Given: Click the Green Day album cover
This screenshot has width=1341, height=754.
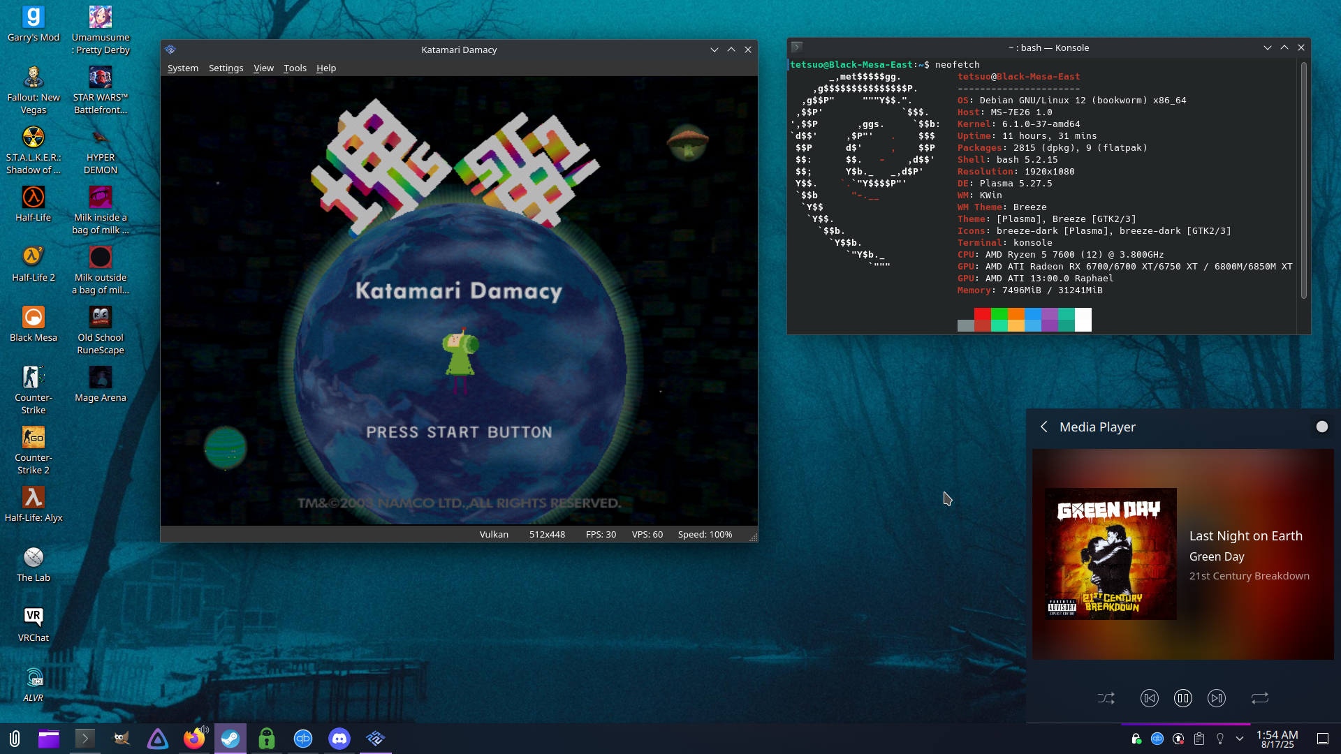Looking at the screenshot, I should pyautogui.click(x=1111, y=554).
